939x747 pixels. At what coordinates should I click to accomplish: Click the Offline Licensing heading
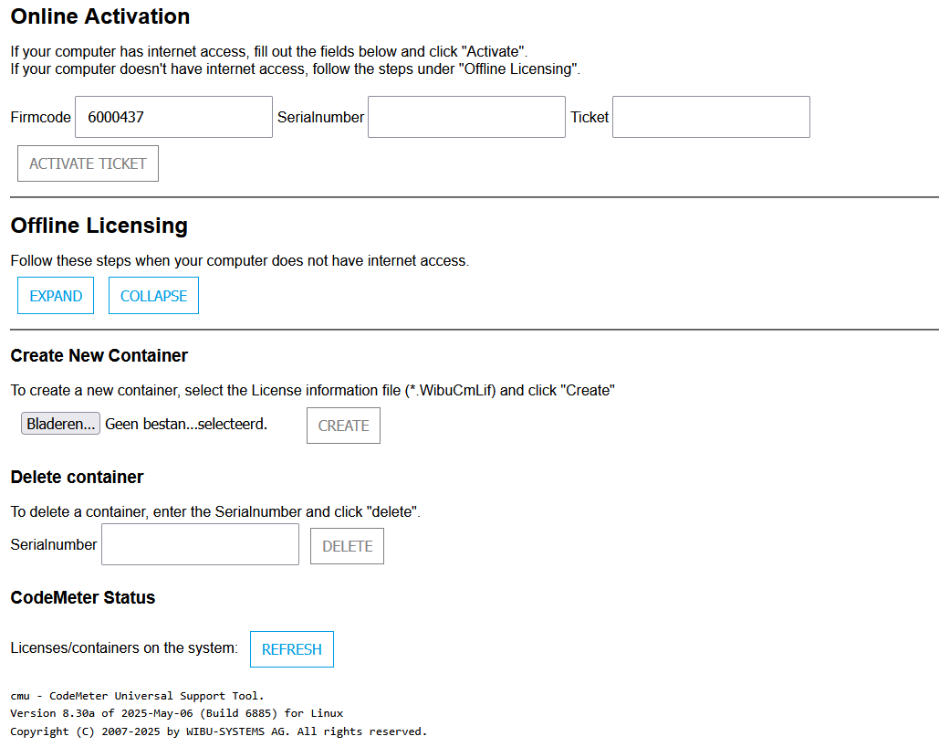point(99,226)
